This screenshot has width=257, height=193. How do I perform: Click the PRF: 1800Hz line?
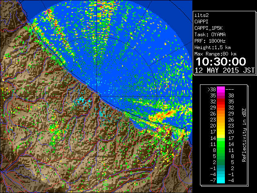click(x=210, y=41)
